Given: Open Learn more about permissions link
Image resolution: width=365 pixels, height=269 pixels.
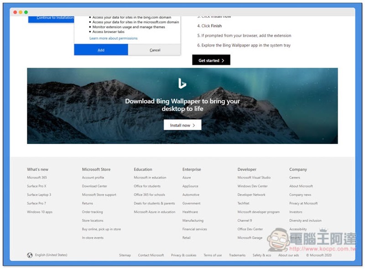Looking at the screenshot, I should click(113, 38).
